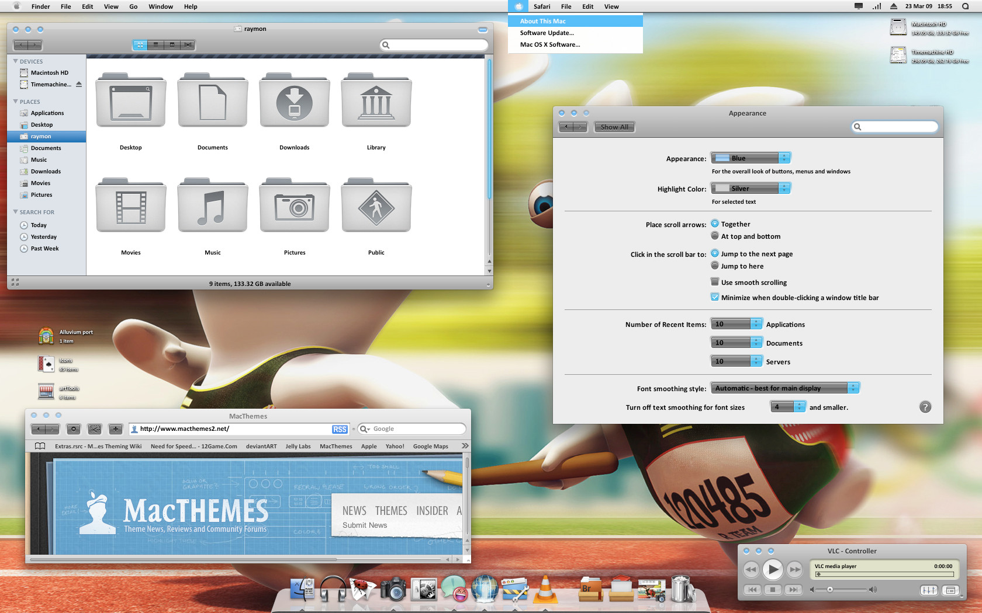Viewport: 982px width, 613px height.
Task: Click the Finder icon in the Dock
Action: click(303, 589)
